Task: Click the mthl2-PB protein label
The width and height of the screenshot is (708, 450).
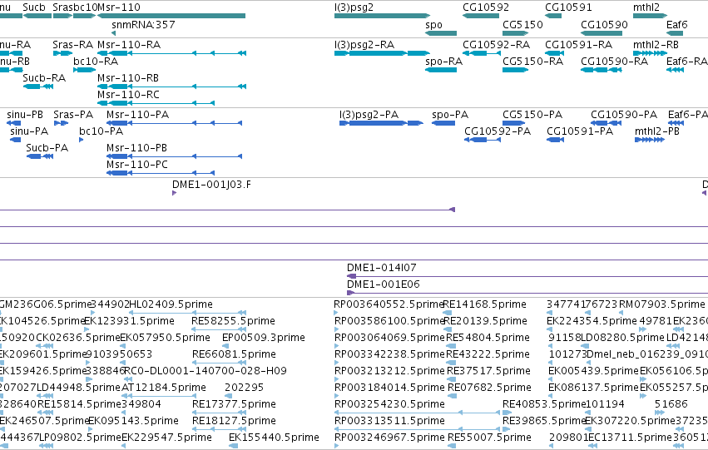Action: 657,131
